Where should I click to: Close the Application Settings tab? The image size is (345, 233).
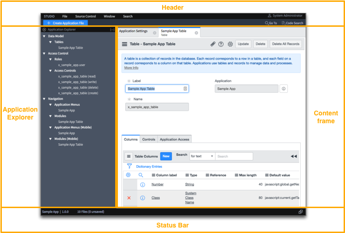(154, 33)
